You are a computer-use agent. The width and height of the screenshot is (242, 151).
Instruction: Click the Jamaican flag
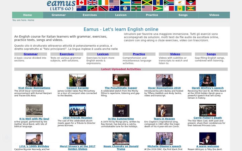click(x=147, y=2)
